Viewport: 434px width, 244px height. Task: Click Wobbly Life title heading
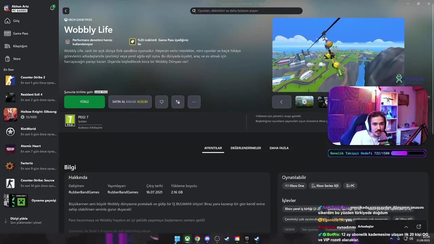click(88, 29)
